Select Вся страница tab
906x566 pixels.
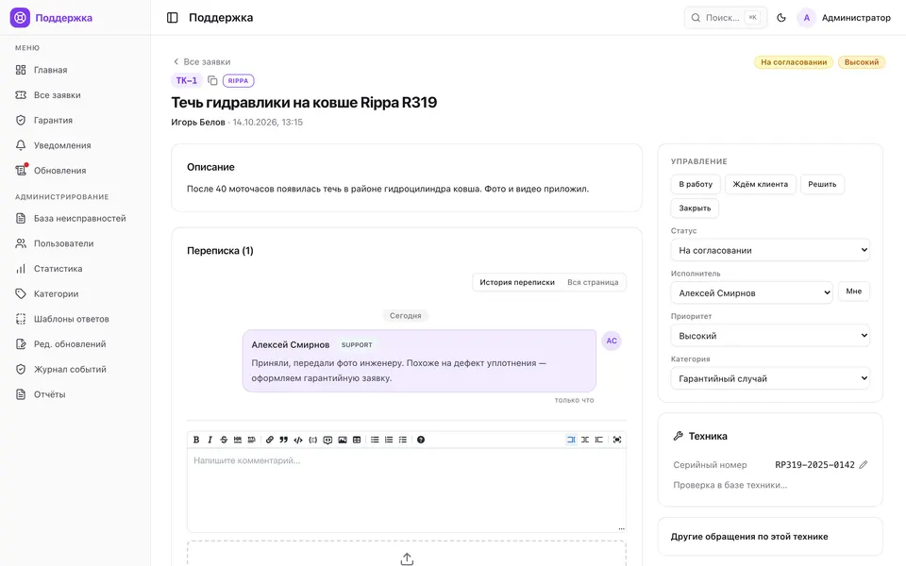(x=593, y=282)
